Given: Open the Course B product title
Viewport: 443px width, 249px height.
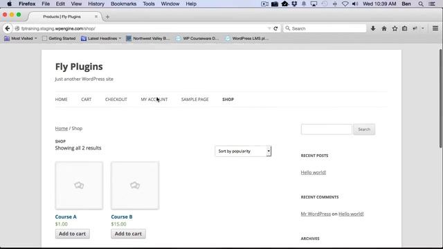Looking at the screenshot, I should pos(122,216).
